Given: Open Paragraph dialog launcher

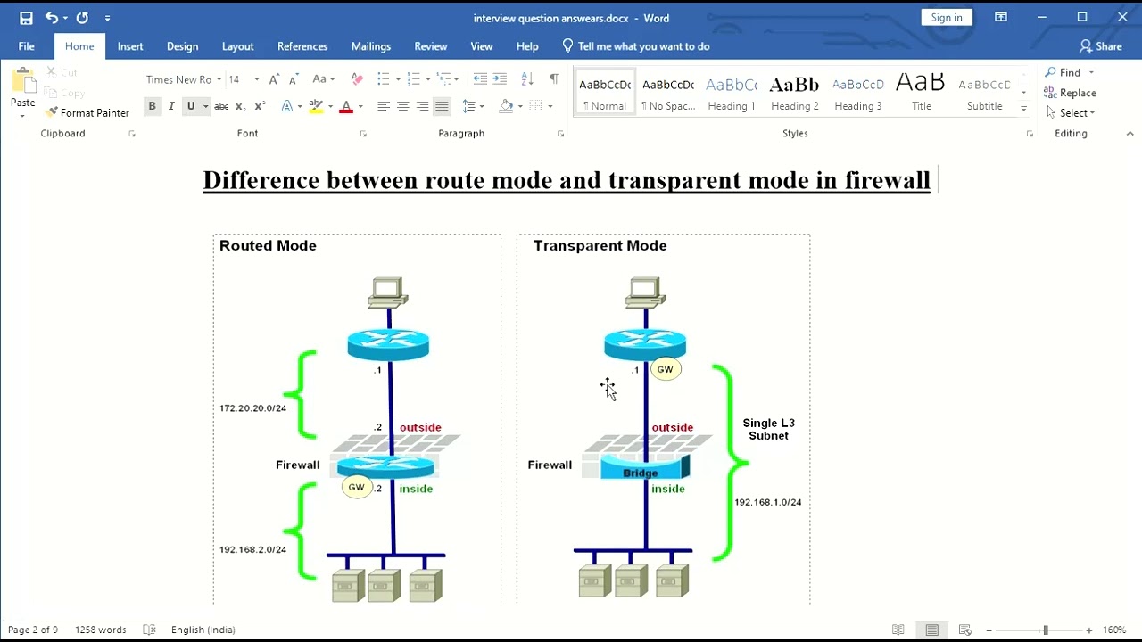Looking at the screenshot, I should pos(560,134).
